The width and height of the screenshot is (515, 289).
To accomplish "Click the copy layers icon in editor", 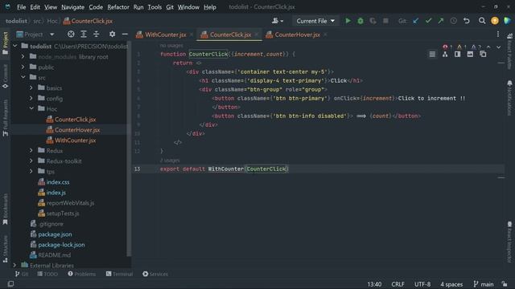I will pyautogui.click(x=483, y=55).
